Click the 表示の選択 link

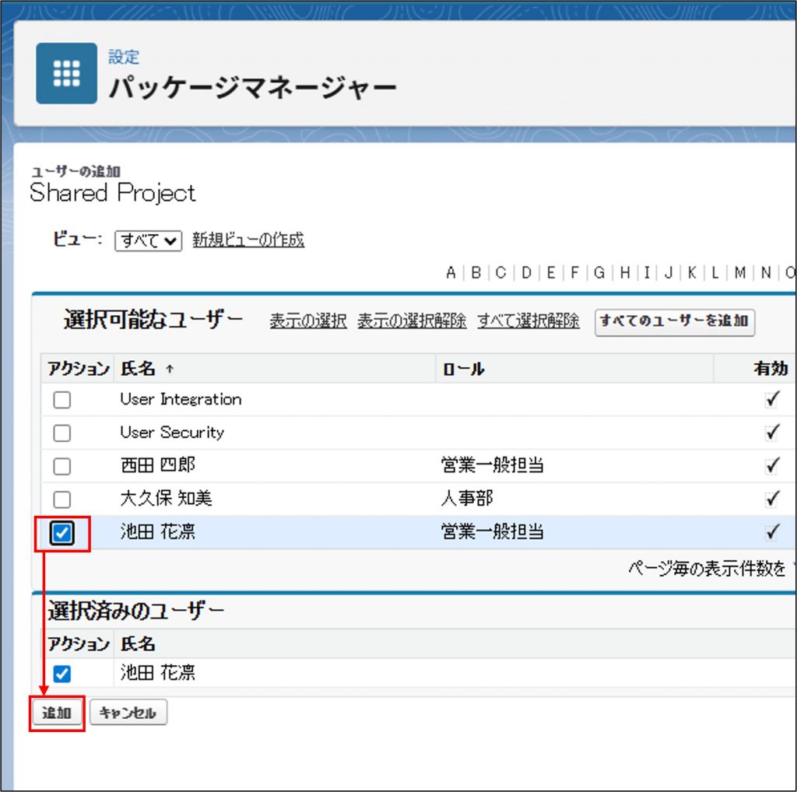point(307,321)
